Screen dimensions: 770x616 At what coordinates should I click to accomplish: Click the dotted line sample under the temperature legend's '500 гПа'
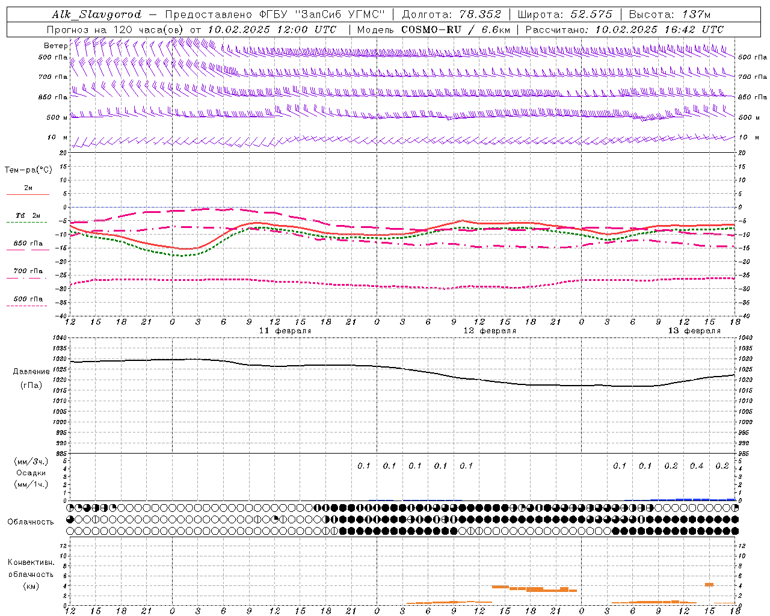pos(26,306)
